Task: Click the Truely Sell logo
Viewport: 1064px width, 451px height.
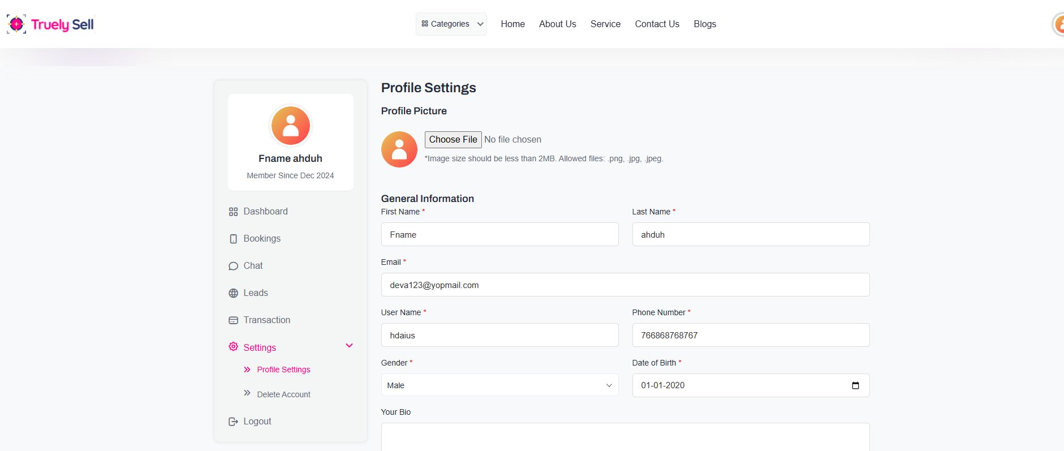Action: pos(50,24)
